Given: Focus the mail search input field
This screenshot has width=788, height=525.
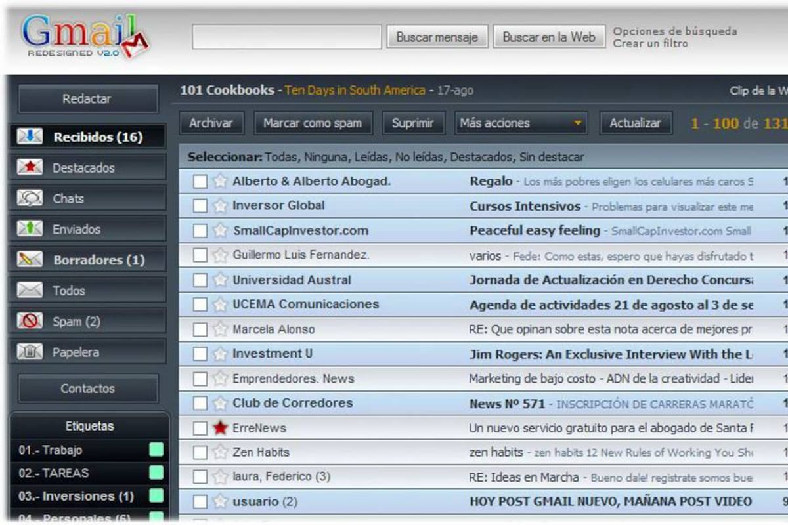Looking at the screenshot, I should point(286,37).
